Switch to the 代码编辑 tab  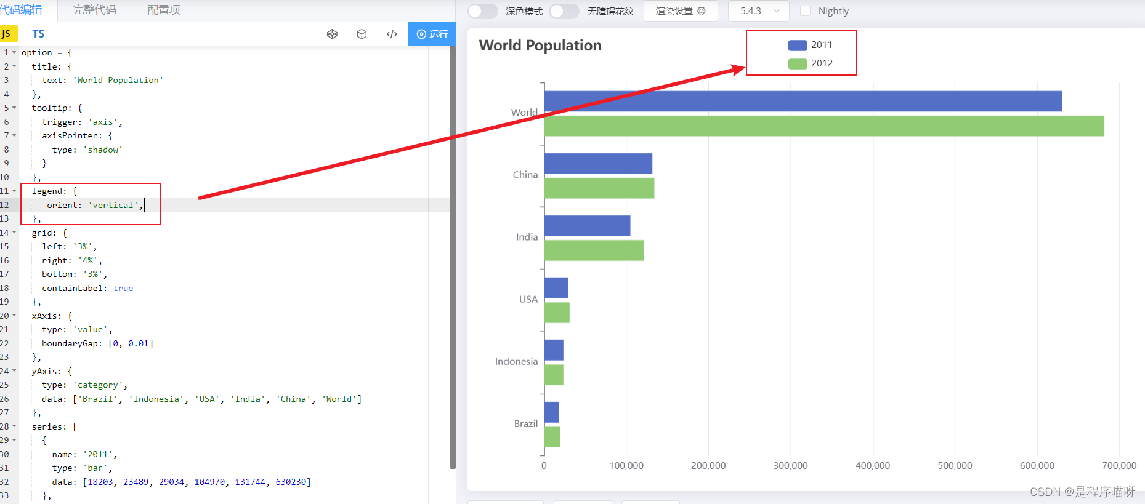click(21, 10)
